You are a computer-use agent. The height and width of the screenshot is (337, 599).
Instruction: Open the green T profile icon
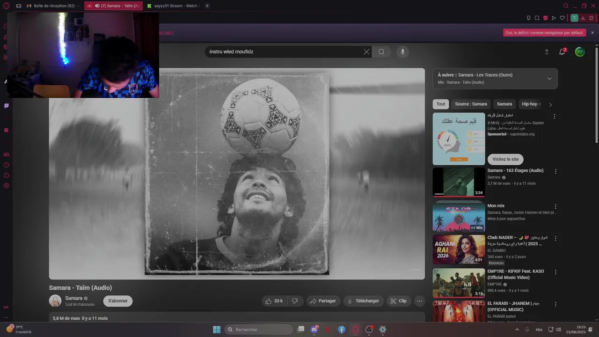(x=574, y=18)
